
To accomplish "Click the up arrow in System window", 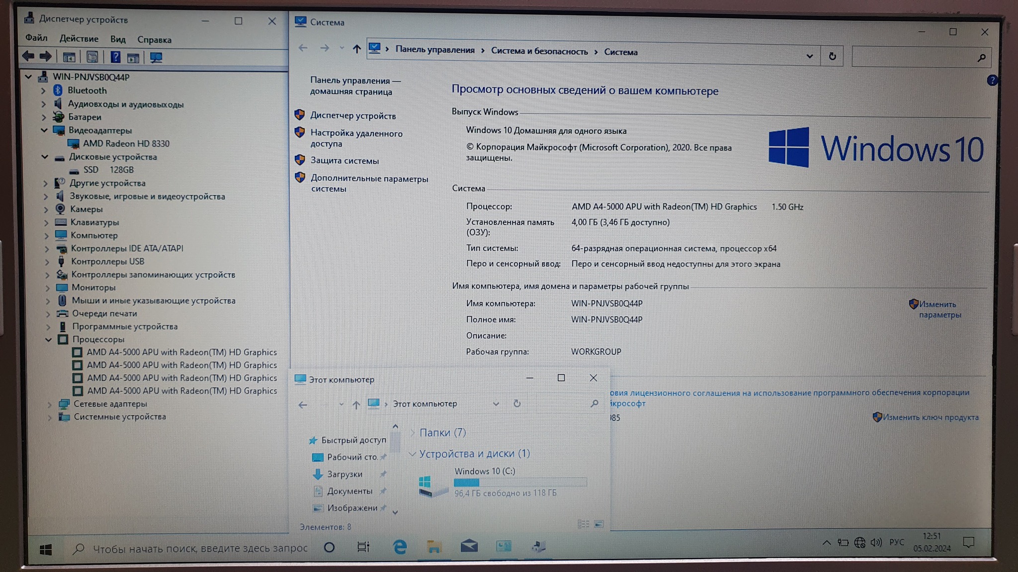I will click(356, 49).
